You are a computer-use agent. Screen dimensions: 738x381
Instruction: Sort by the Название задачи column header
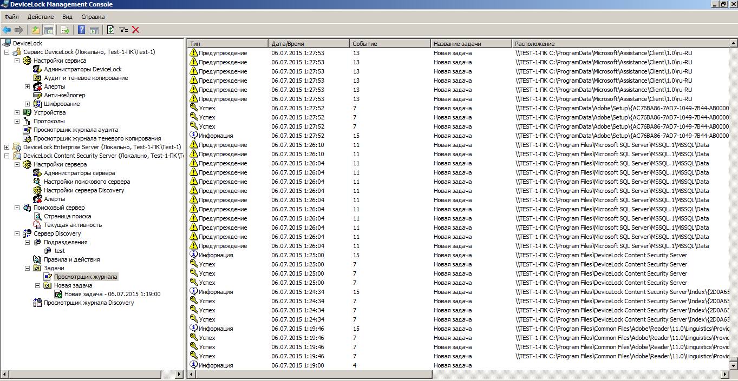tap(471, 43)
